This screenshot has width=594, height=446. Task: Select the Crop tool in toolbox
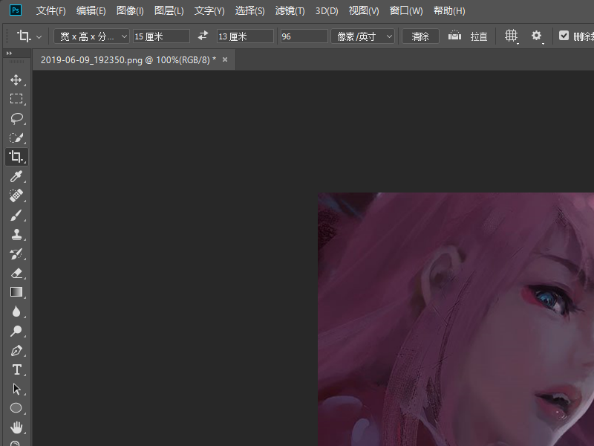coord(16,157)
